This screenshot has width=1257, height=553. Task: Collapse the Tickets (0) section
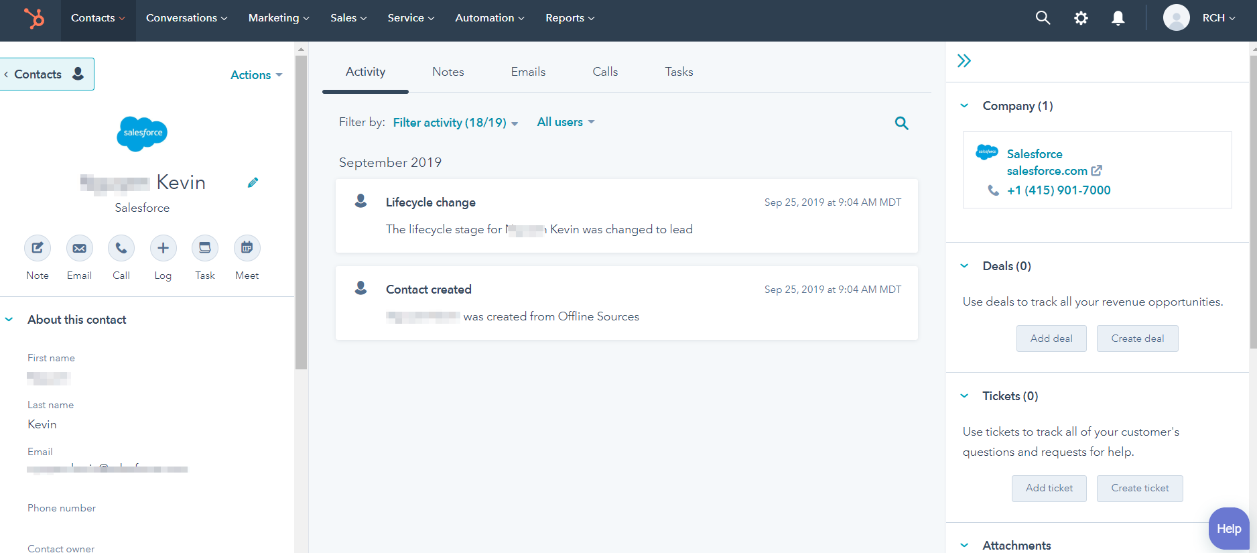pyautogui.click(x=964, y=395)
